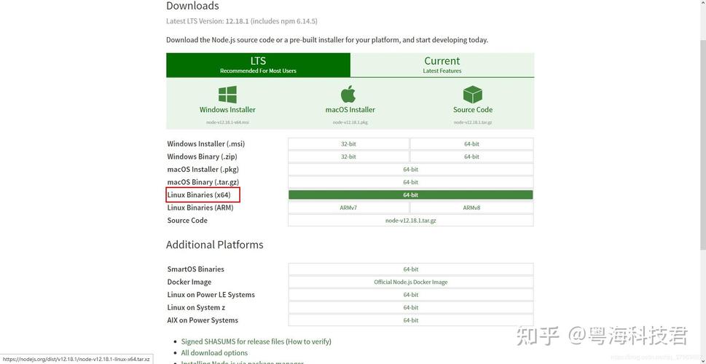Screen dimensions: 706x364
Task: Click the Source Code box icon
Action: 473,95
